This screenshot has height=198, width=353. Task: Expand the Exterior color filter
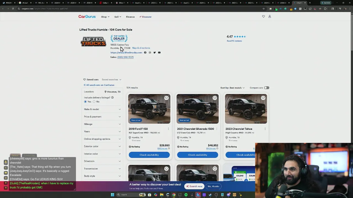102,146
